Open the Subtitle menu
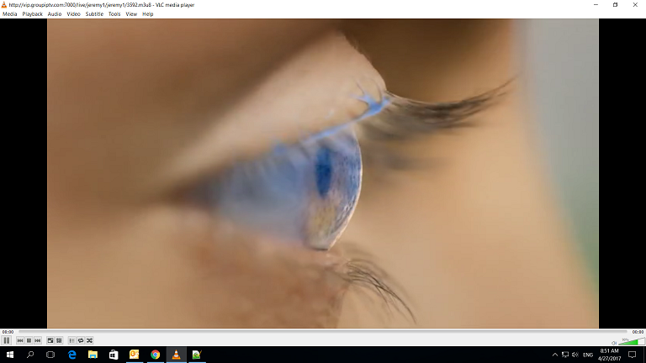Viewport: 646px width, 363px height. point(94,14)
